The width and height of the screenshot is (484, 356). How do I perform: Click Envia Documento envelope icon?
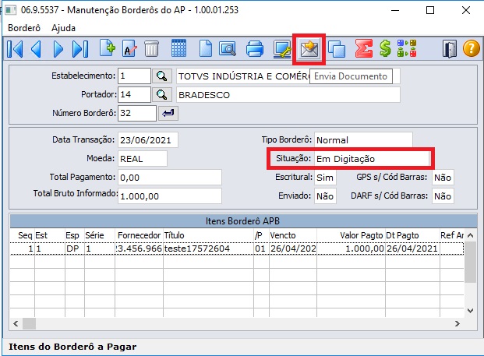309,49
